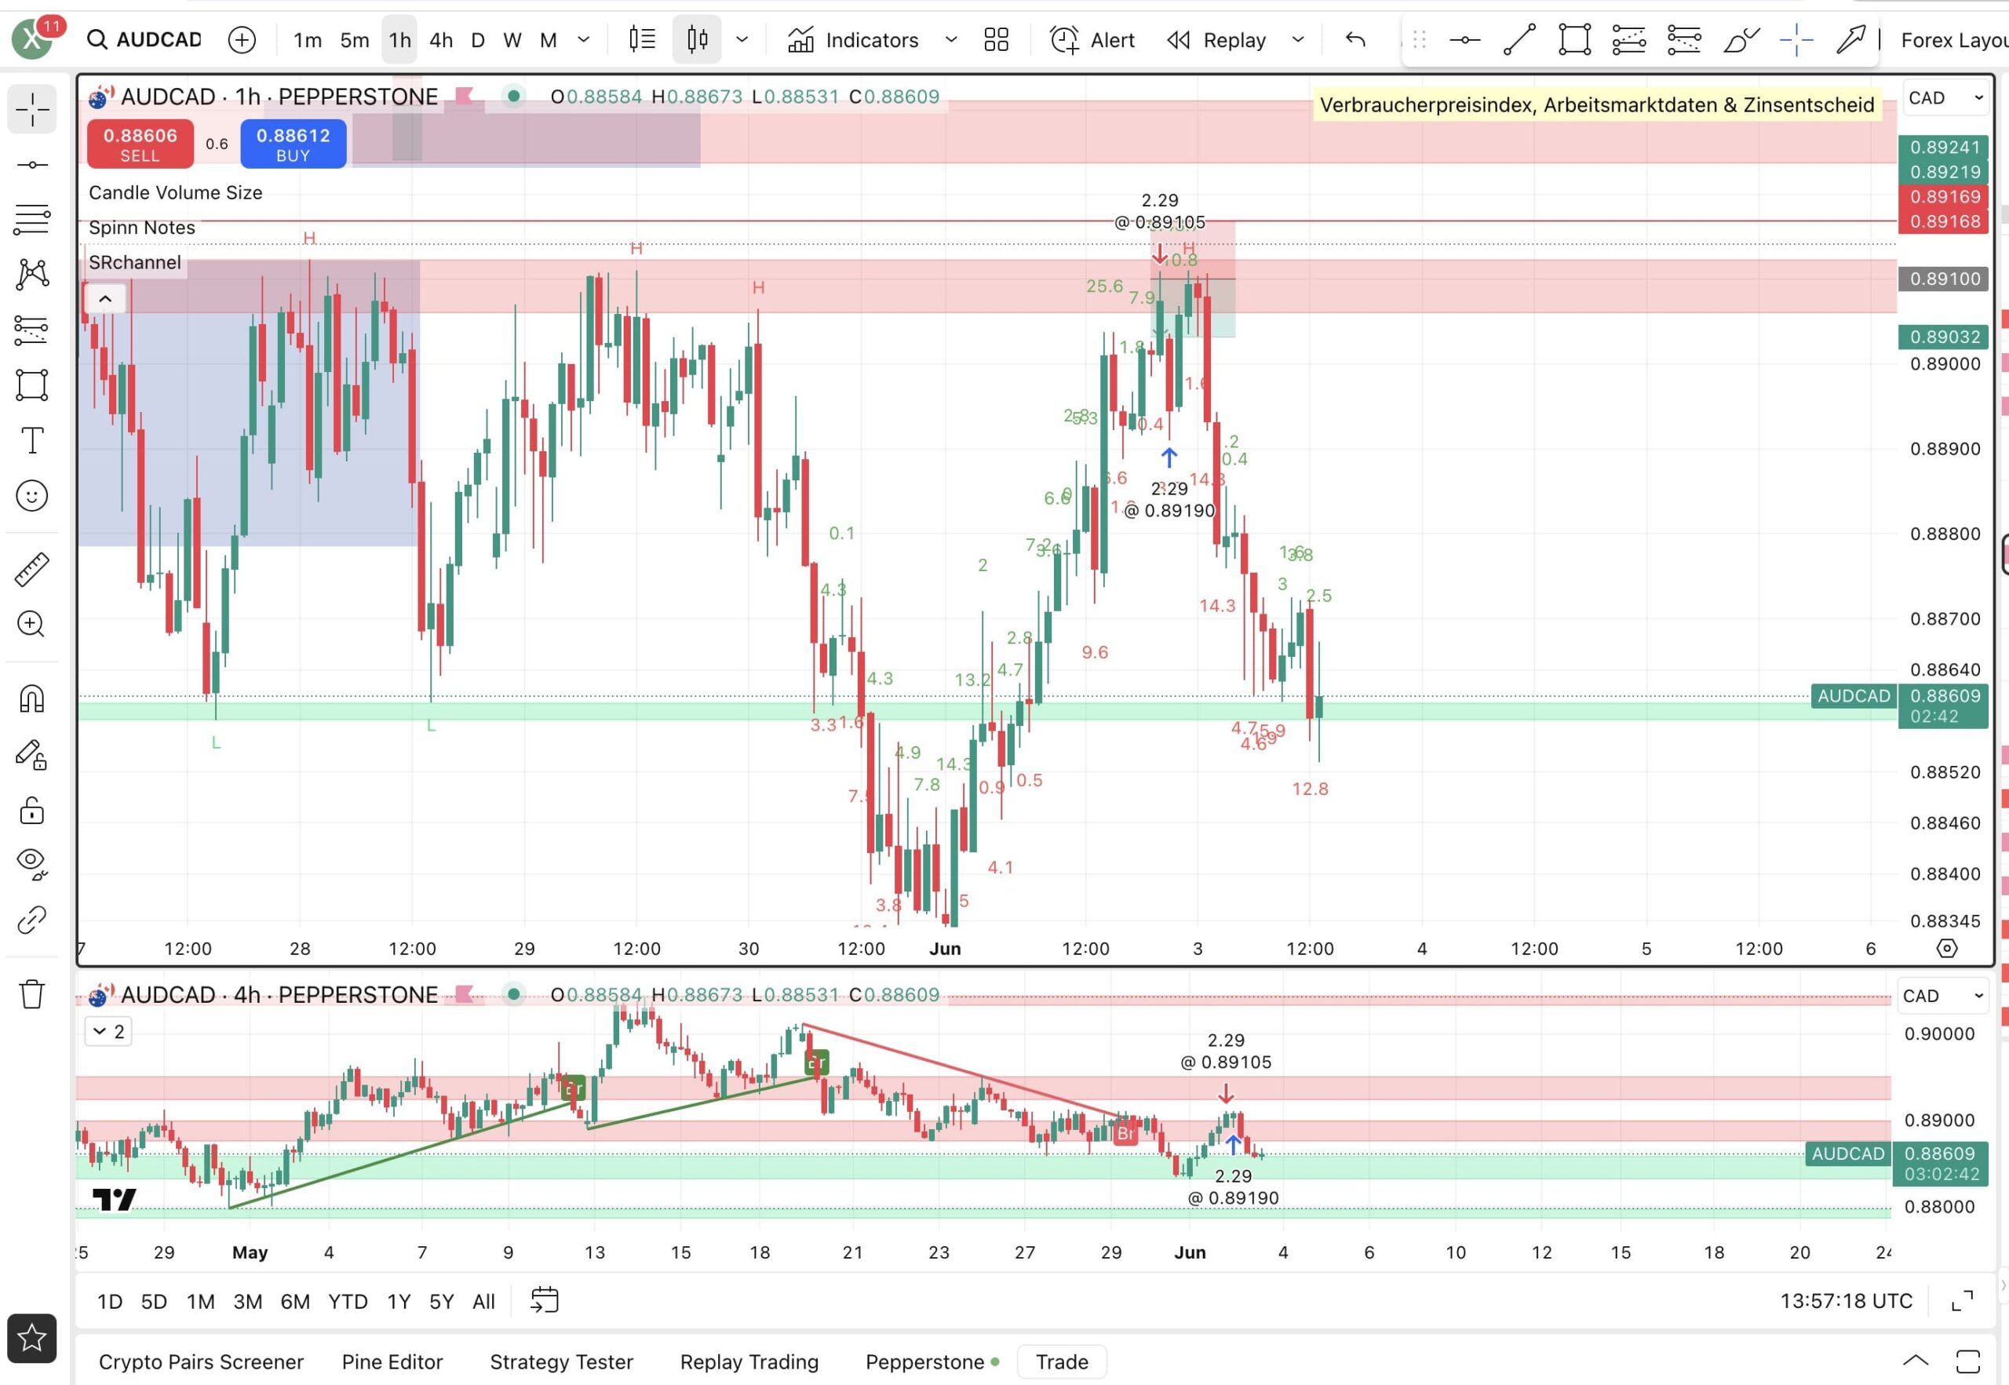Image resolution: width=2009 pixels, height=1385 pixels.
Task: Open the indicator templates grid icon
Action: (996, 40)
